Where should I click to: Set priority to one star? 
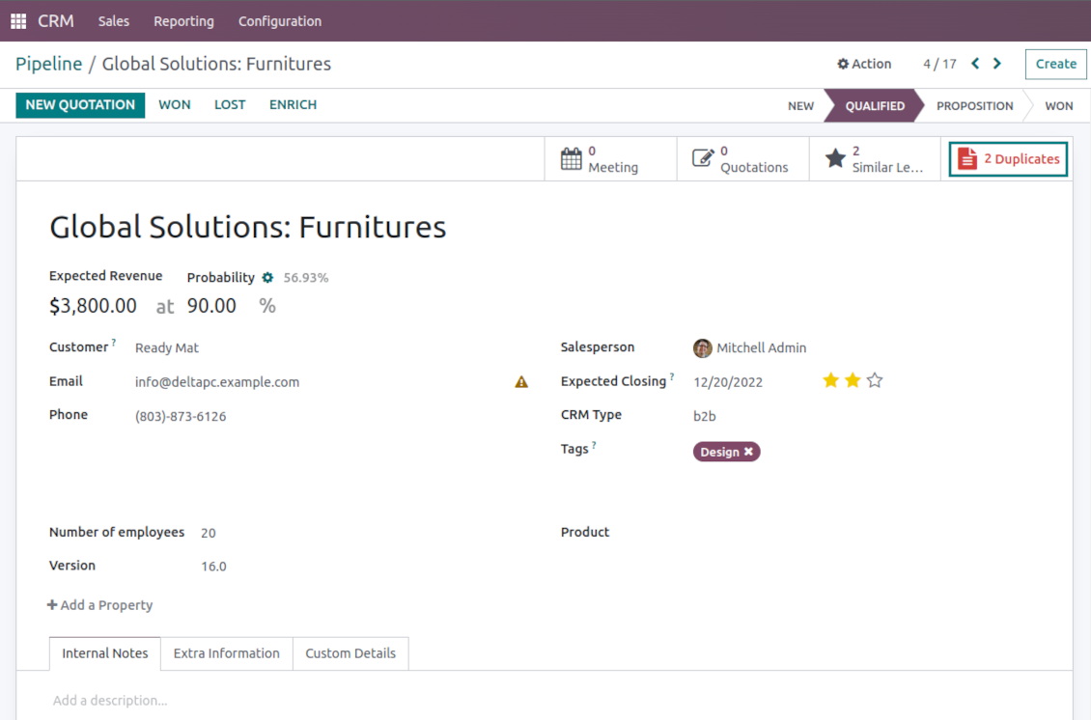pos(830,380)
